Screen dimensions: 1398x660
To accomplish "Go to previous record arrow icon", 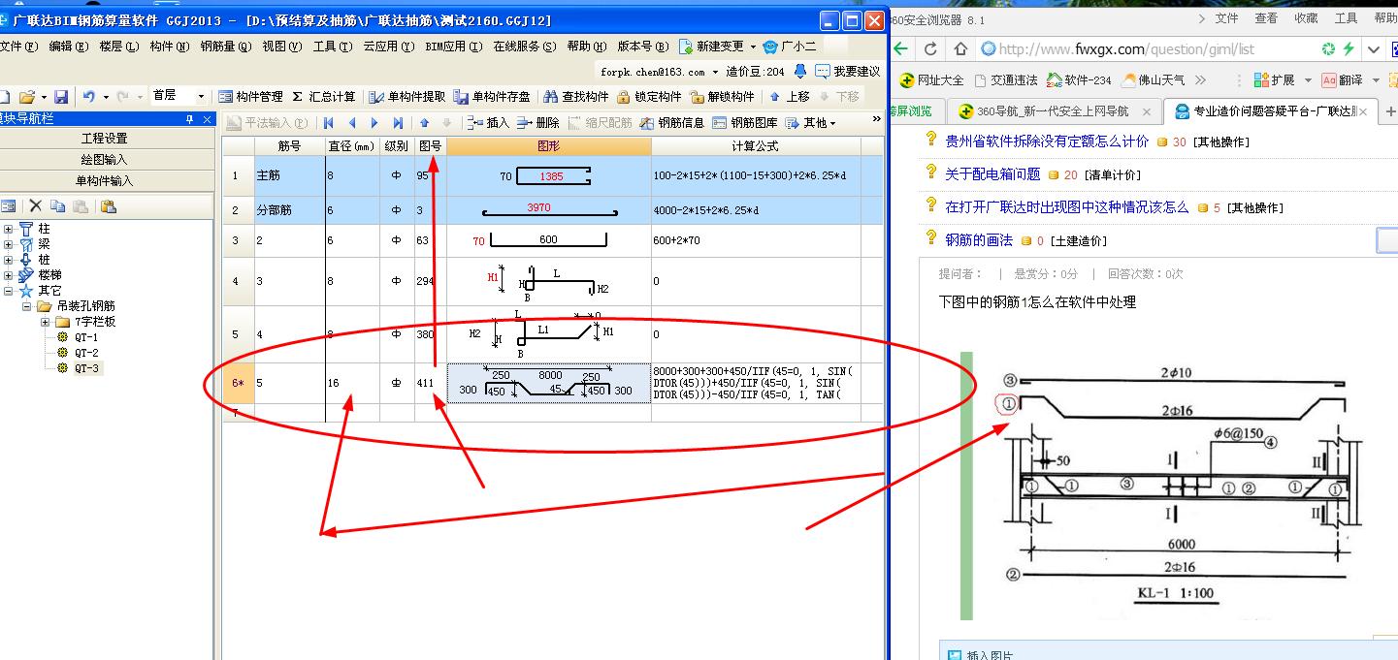I will point(352,123).
